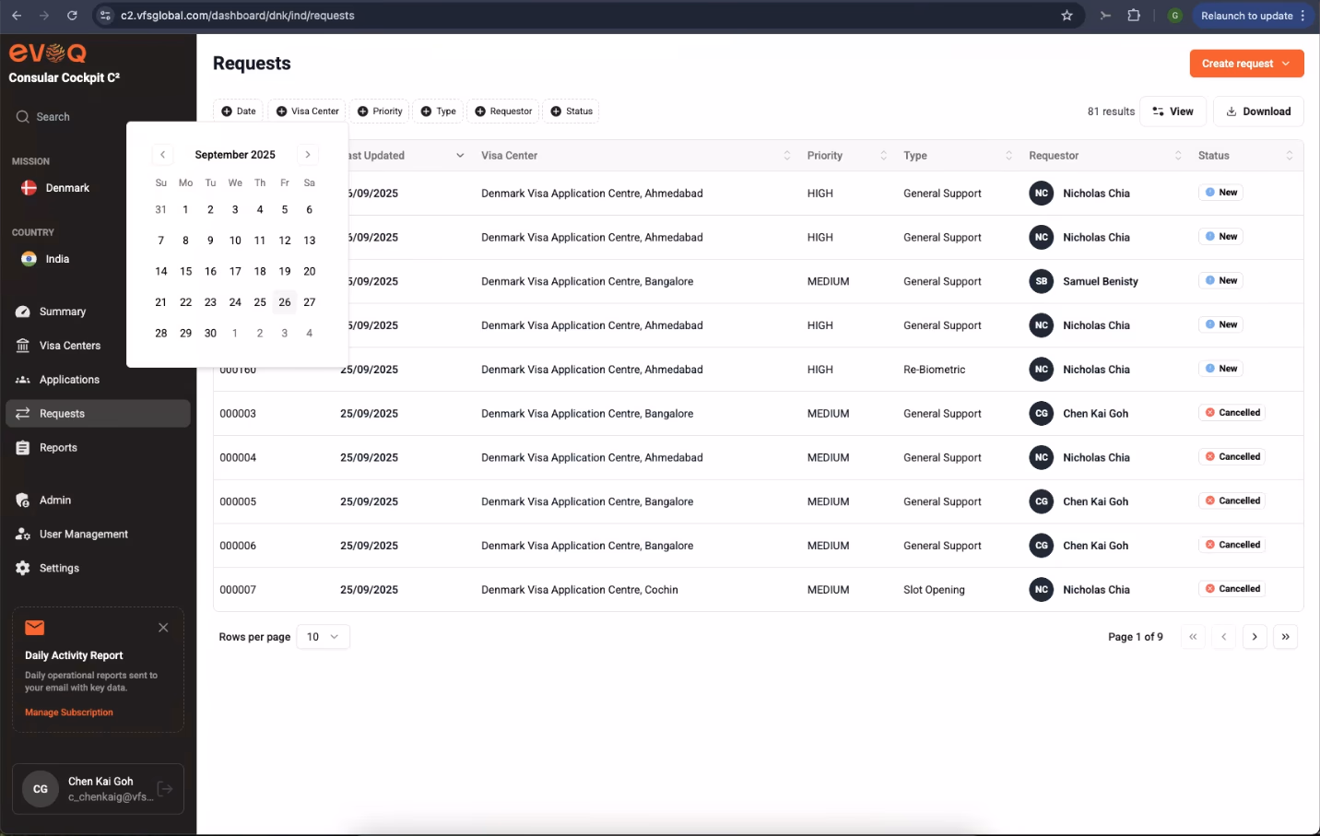
Task: Add the Visa Center filter chip
Action: (x=307, y=112)
